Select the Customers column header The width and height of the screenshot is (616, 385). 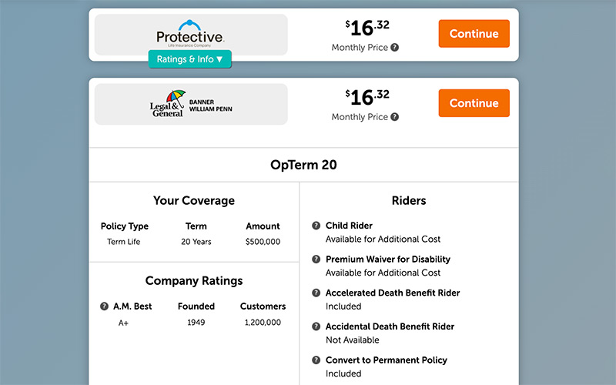263,306
